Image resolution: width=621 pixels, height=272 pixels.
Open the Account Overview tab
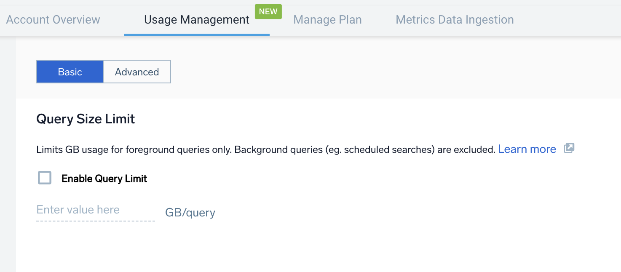(x=53, y=20)
